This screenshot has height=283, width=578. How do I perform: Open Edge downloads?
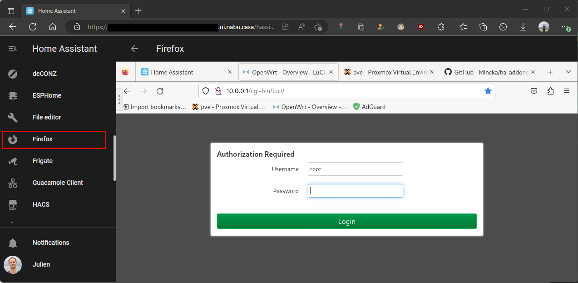pyautogui.click(x=523, y=27)
